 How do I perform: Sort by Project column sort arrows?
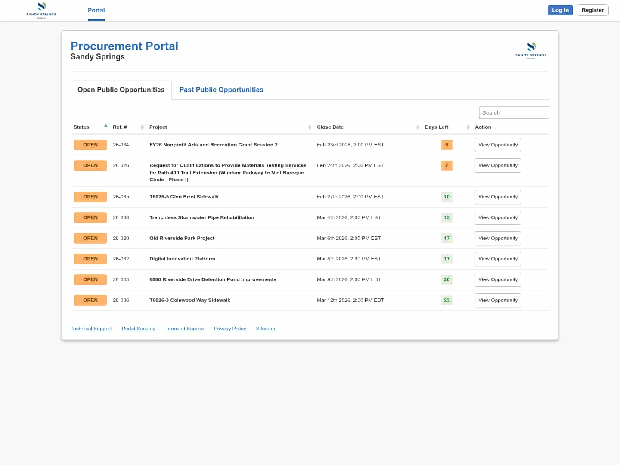310,127
